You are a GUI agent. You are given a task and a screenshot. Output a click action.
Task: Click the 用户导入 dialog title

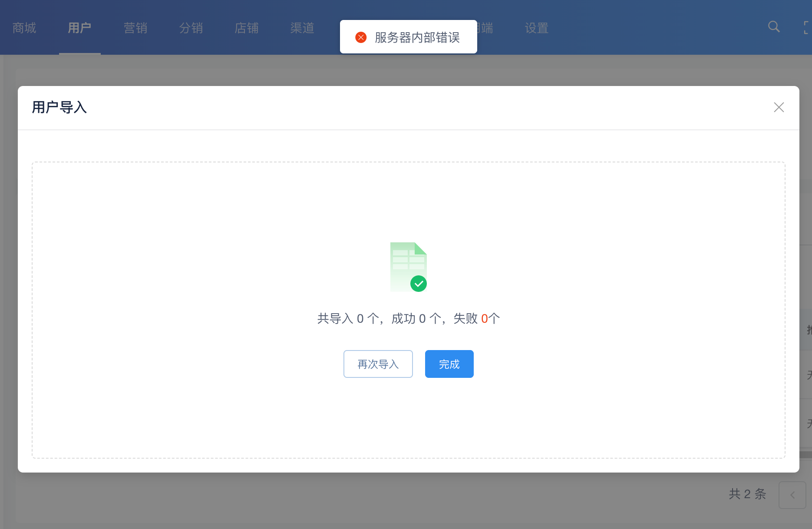[59, 107]
